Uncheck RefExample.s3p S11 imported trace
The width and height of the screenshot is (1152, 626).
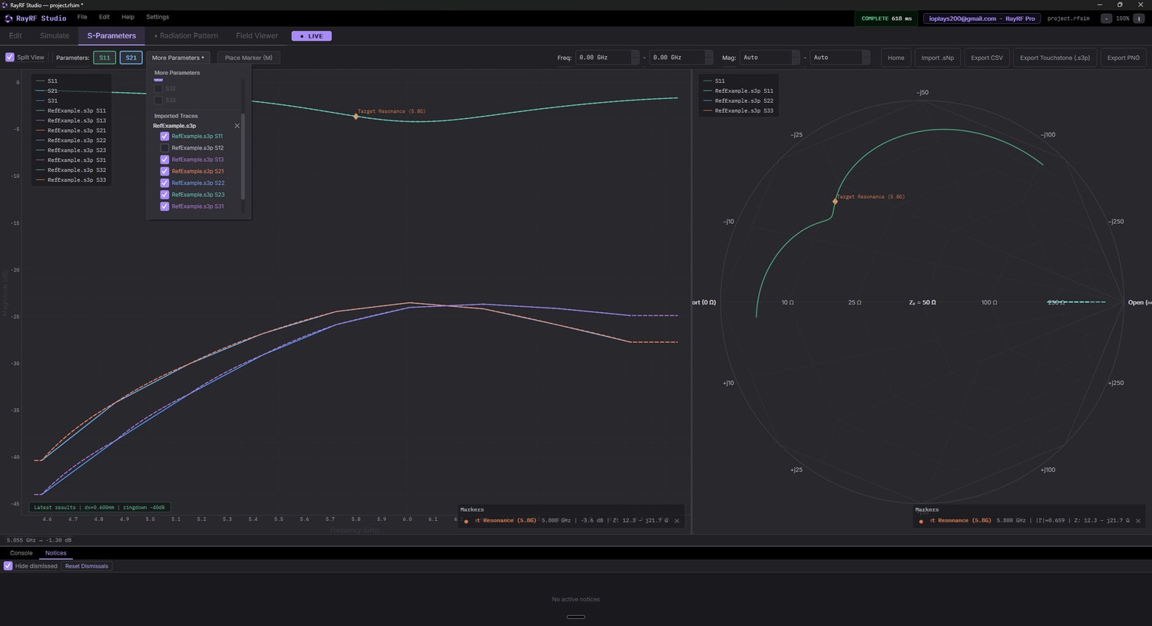[164, 137]
